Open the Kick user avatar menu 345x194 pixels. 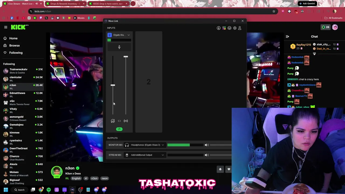[335, 27]
